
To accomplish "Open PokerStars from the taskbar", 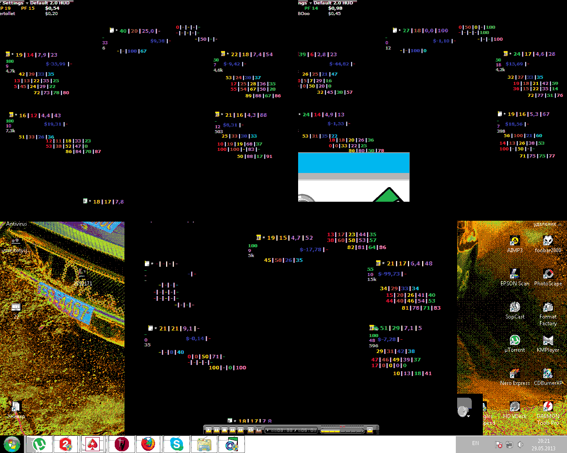I will (93, 444).
